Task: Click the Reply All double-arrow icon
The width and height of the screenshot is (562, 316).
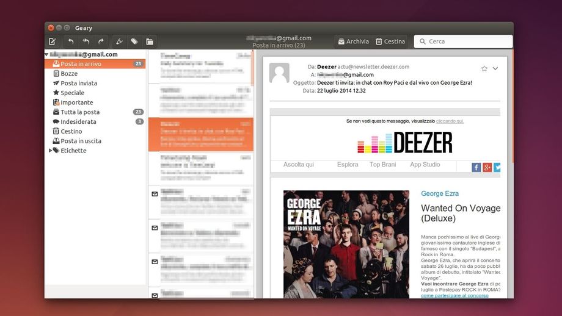Action: click(x=86, y=41)
